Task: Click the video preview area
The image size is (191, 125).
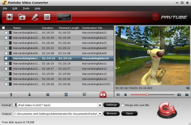Action: 153,56
